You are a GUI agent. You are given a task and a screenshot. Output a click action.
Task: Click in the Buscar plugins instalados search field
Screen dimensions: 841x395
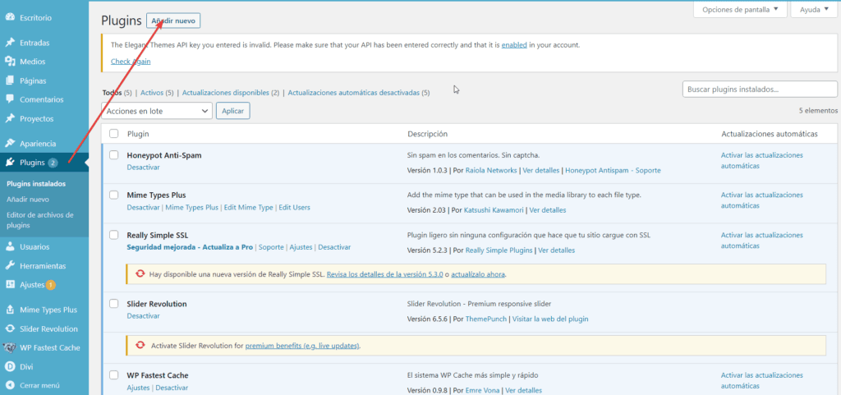(760, 89)
